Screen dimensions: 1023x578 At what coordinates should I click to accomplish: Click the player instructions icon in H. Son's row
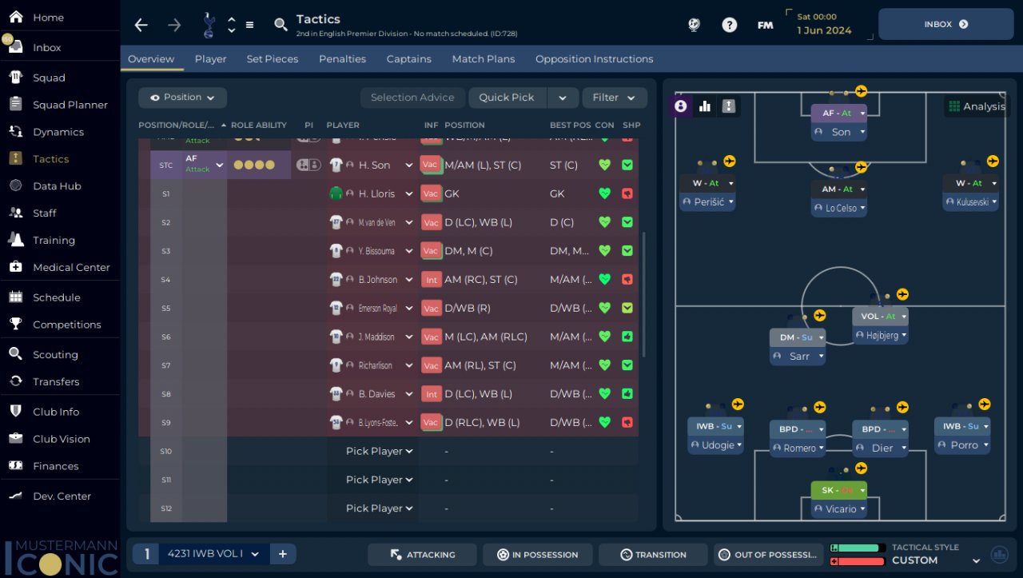click(308, 165)
